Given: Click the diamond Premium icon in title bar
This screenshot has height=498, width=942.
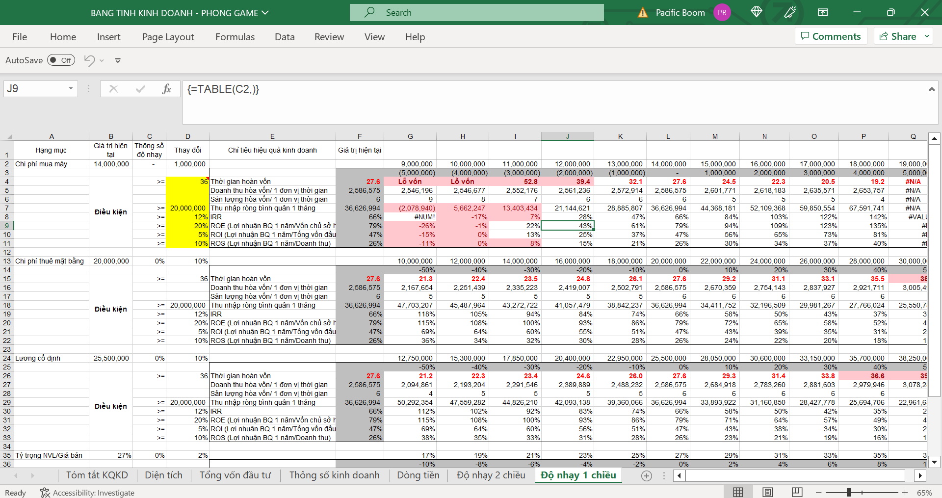Looking at the screenshot, I should [x=756, y=12].
